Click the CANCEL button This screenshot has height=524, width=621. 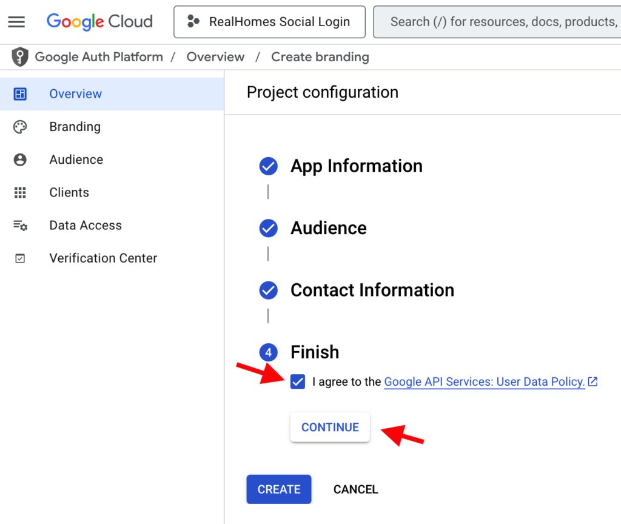355,489
